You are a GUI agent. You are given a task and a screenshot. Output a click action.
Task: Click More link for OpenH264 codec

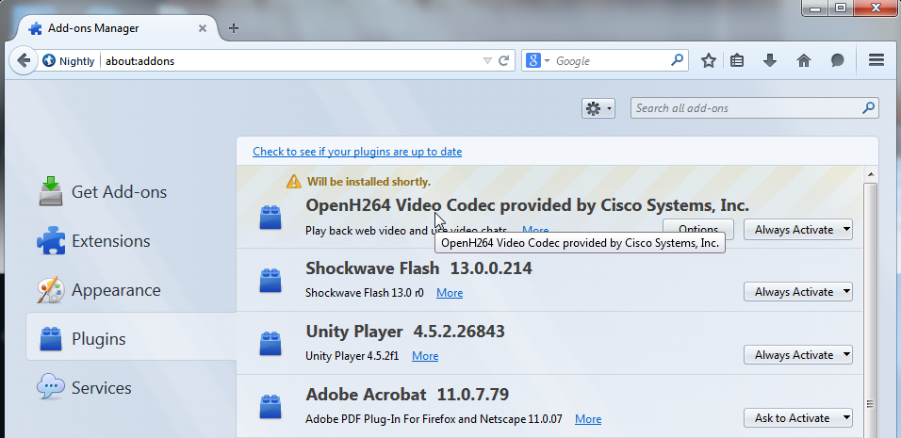point(535,231)
